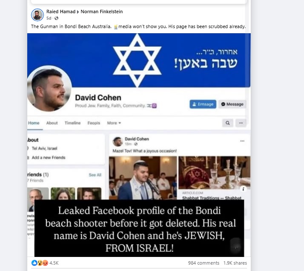Viewport: 304px width, 271px height.
Task: Click Raied Hamad author name link
Action: point(61,12)
